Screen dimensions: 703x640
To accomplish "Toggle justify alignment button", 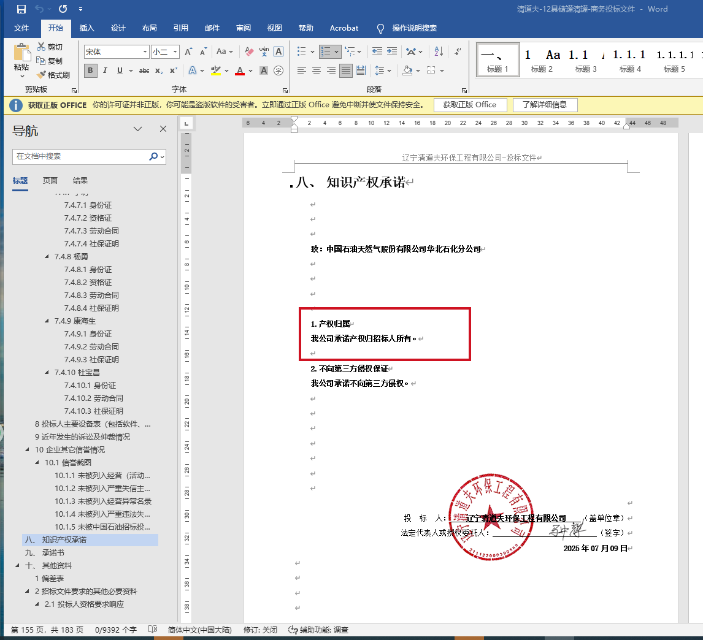I will click(x=345, y=70).
